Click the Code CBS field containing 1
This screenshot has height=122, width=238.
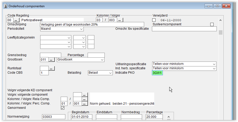pyautogui.click(x=44, y=73)
